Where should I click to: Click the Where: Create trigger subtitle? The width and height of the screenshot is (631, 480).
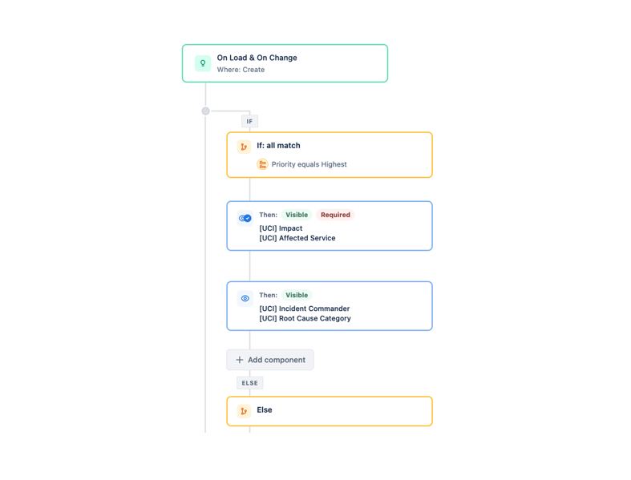click(241, 70)
